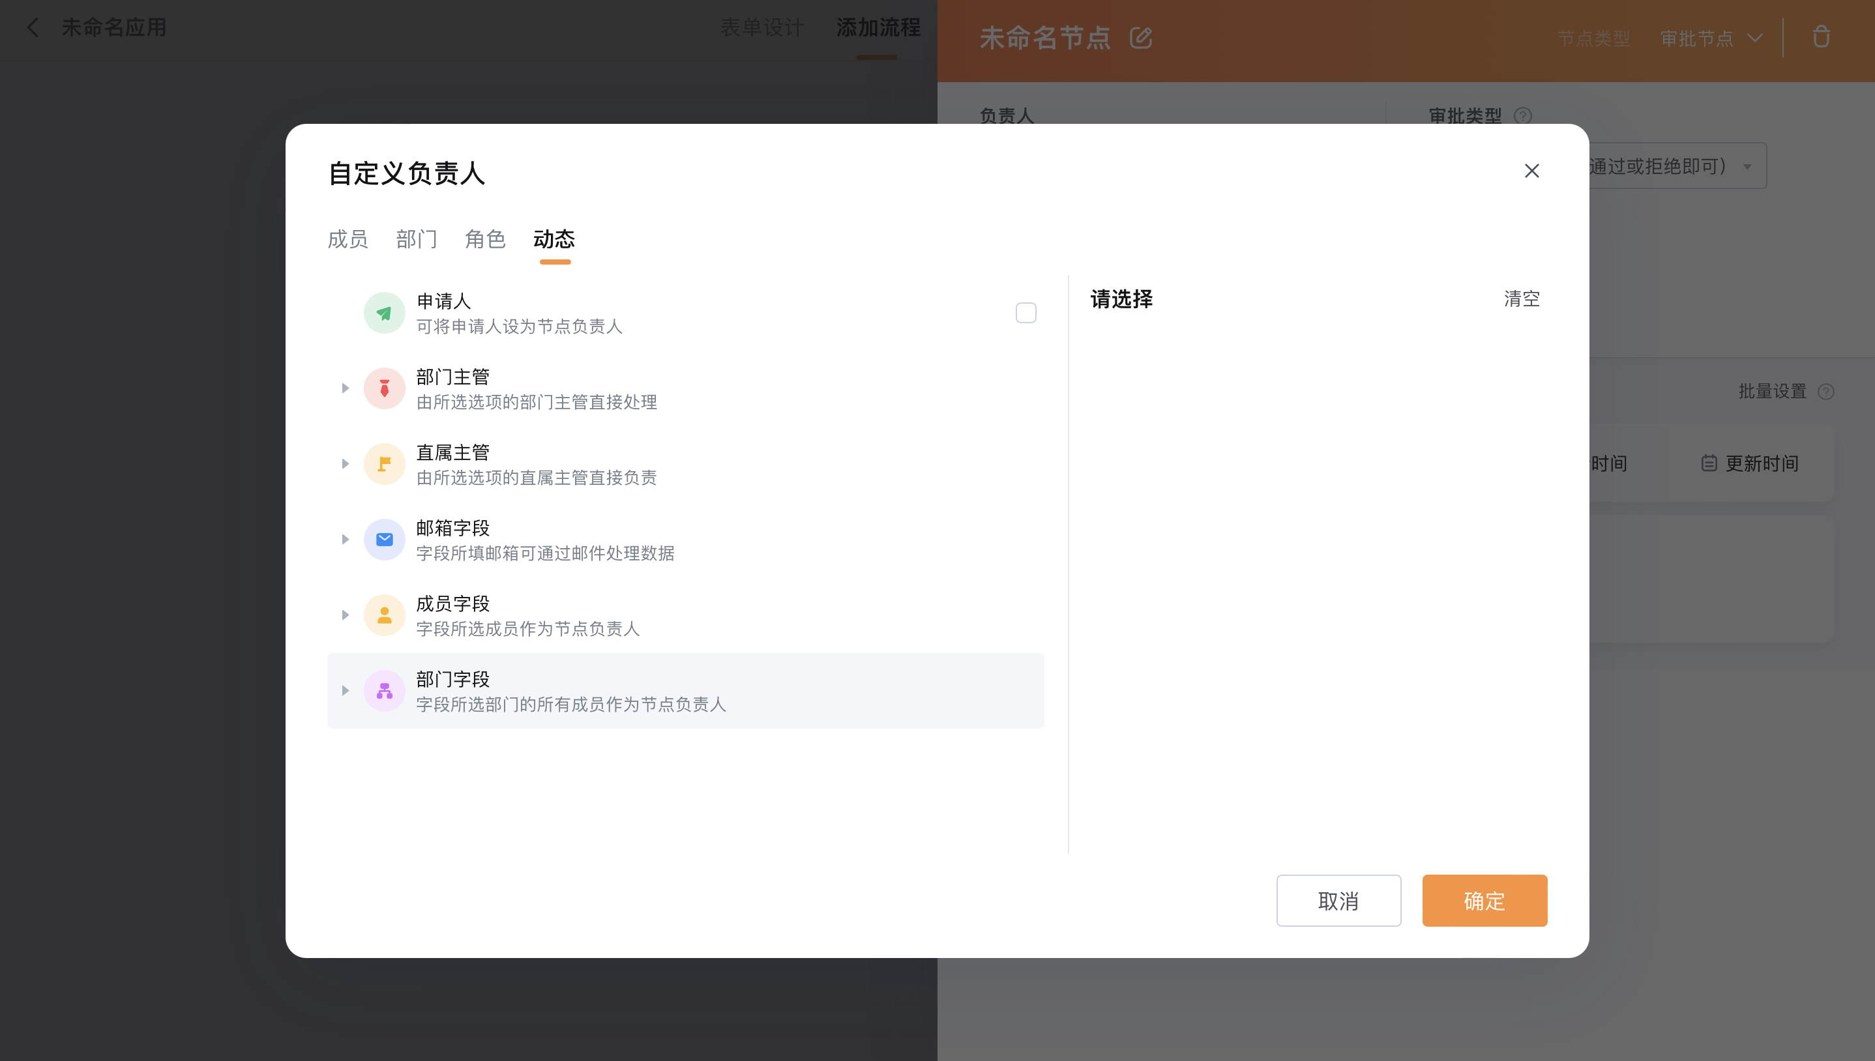Click the 邮箱字段 envelope icon
Viewport: 1875px width, 1061px height.
[x=384, y=540]
